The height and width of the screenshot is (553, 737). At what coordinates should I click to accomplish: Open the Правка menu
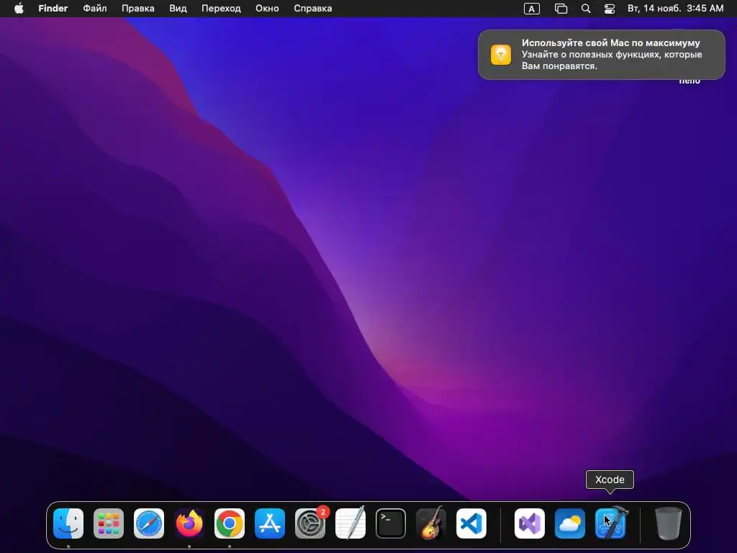pyautogui.click(x=137, y=9)
